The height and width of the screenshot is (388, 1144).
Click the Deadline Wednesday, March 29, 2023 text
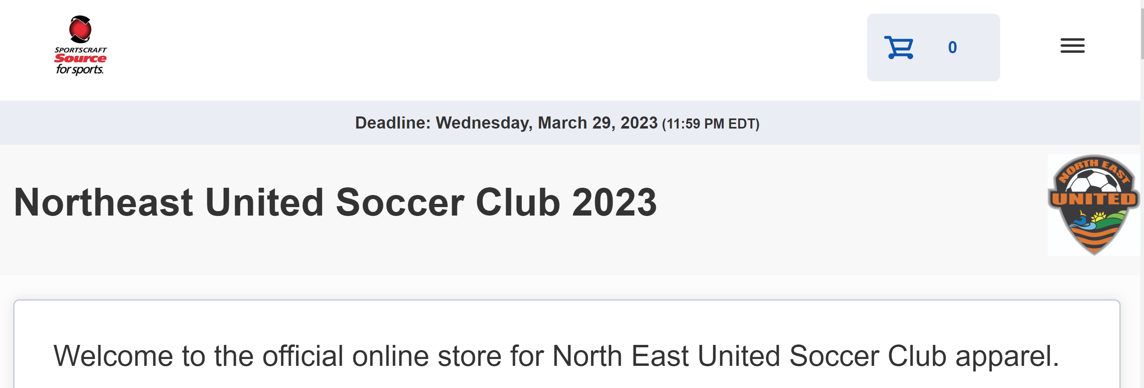[506, 123]
